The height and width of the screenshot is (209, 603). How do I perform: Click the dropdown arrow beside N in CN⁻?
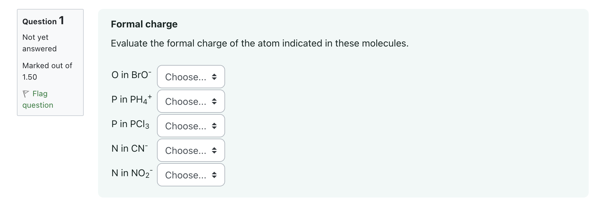tap(215, 150)
